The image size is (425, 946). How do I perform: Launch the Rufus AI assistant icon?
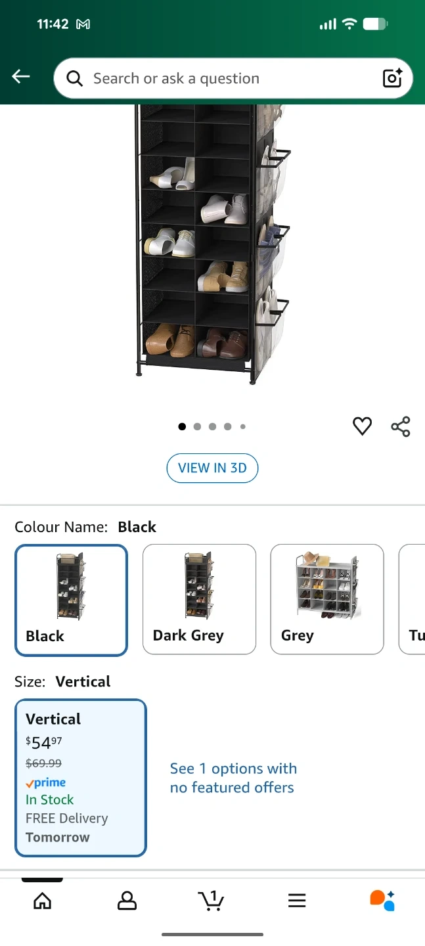tap(382, 900)
